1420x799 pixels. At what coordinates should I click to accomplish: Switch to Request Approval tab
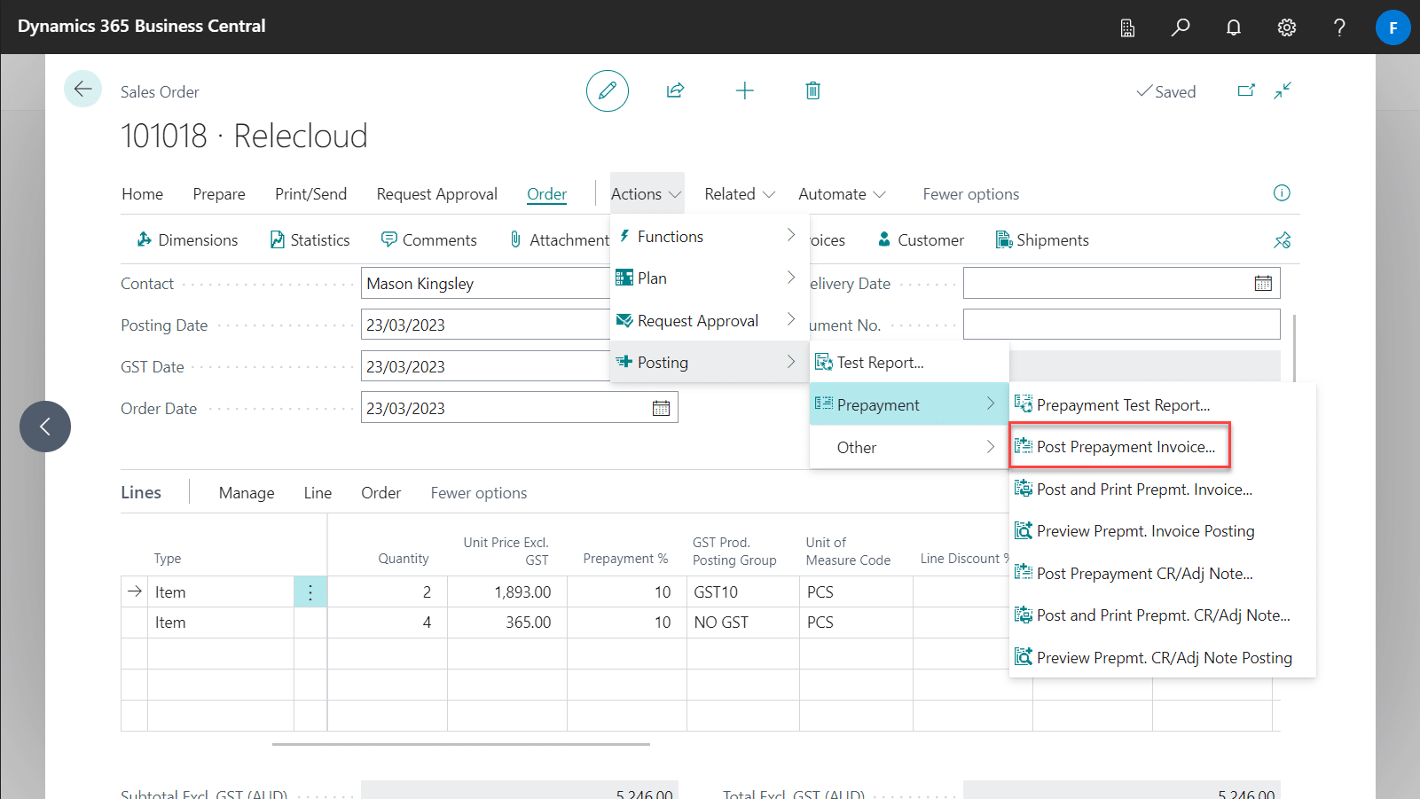click(436, 193)
